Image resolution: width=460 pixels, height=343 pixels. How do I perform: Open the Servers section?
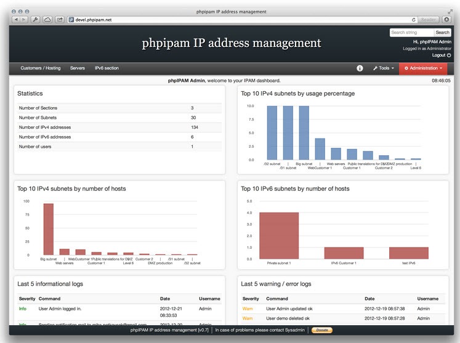(x=78, y=68)
